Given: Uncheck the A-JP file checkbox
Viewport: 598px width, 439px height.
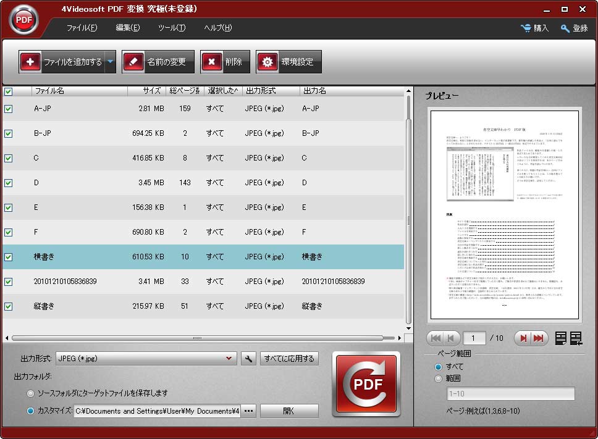Looking at the screenshot, I should pos(9,109).
